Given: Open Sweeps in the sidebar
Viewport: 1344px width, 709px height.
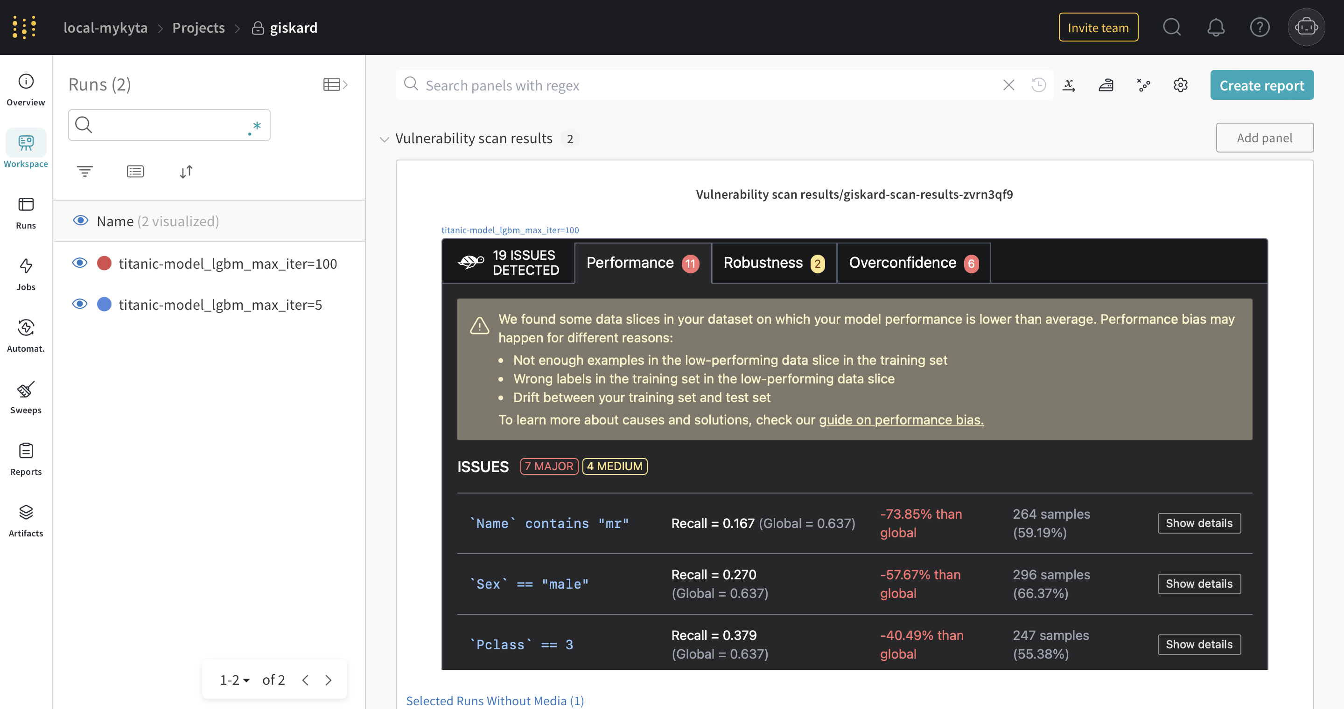Looking at the screenshot, I should tap(26, 397).
